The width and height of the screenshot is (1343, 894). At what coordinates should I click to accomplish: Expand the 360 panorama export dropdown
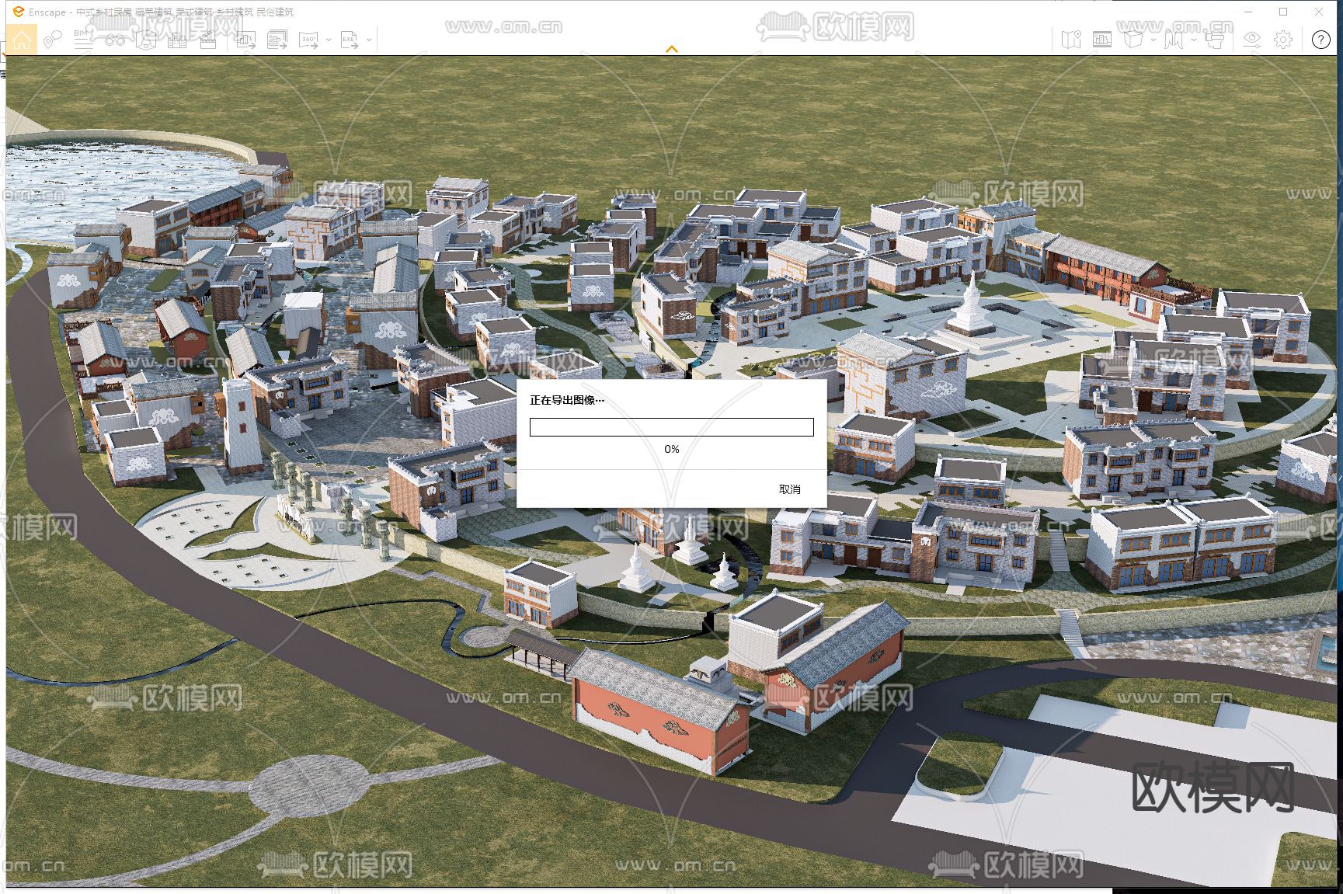(329, 40)
